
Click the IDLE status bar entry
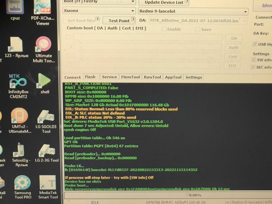click(95, 202)
